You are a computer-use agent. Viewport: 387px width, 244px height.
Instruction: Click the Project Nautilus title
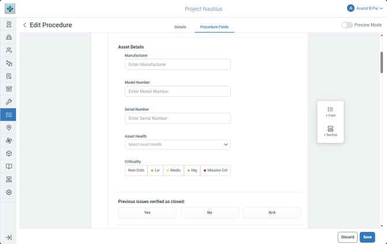(x=204, y=9)
